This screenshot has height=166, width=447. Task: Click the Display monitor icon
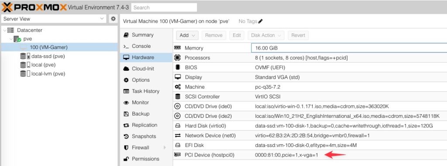coord(178,77)
